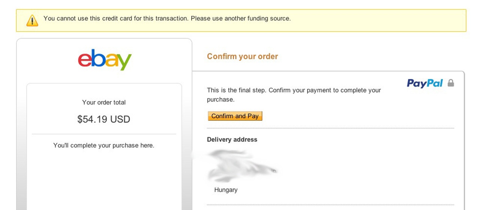This screenshot has height=210, width=480.
Task: Click the PayPal logo
Action: click(x=424, y=83)
